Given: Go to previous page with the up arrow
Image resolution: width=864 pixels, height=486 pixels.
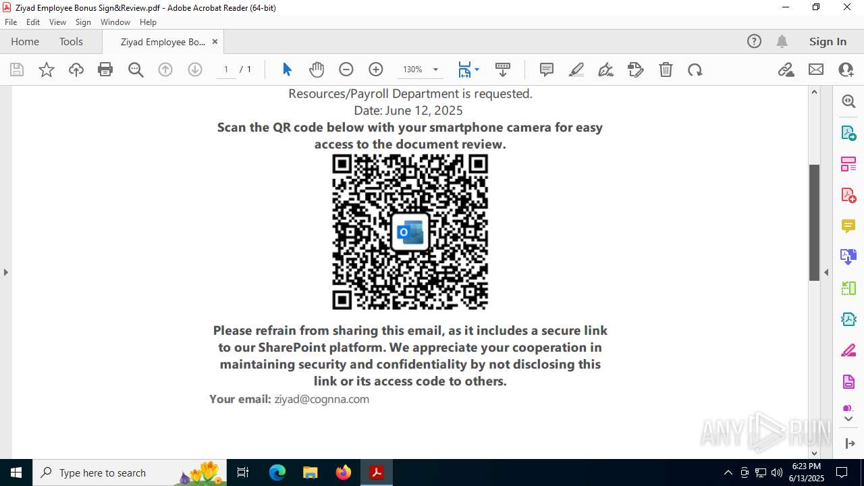Looking at the screenshot, I should click(165, 70).
